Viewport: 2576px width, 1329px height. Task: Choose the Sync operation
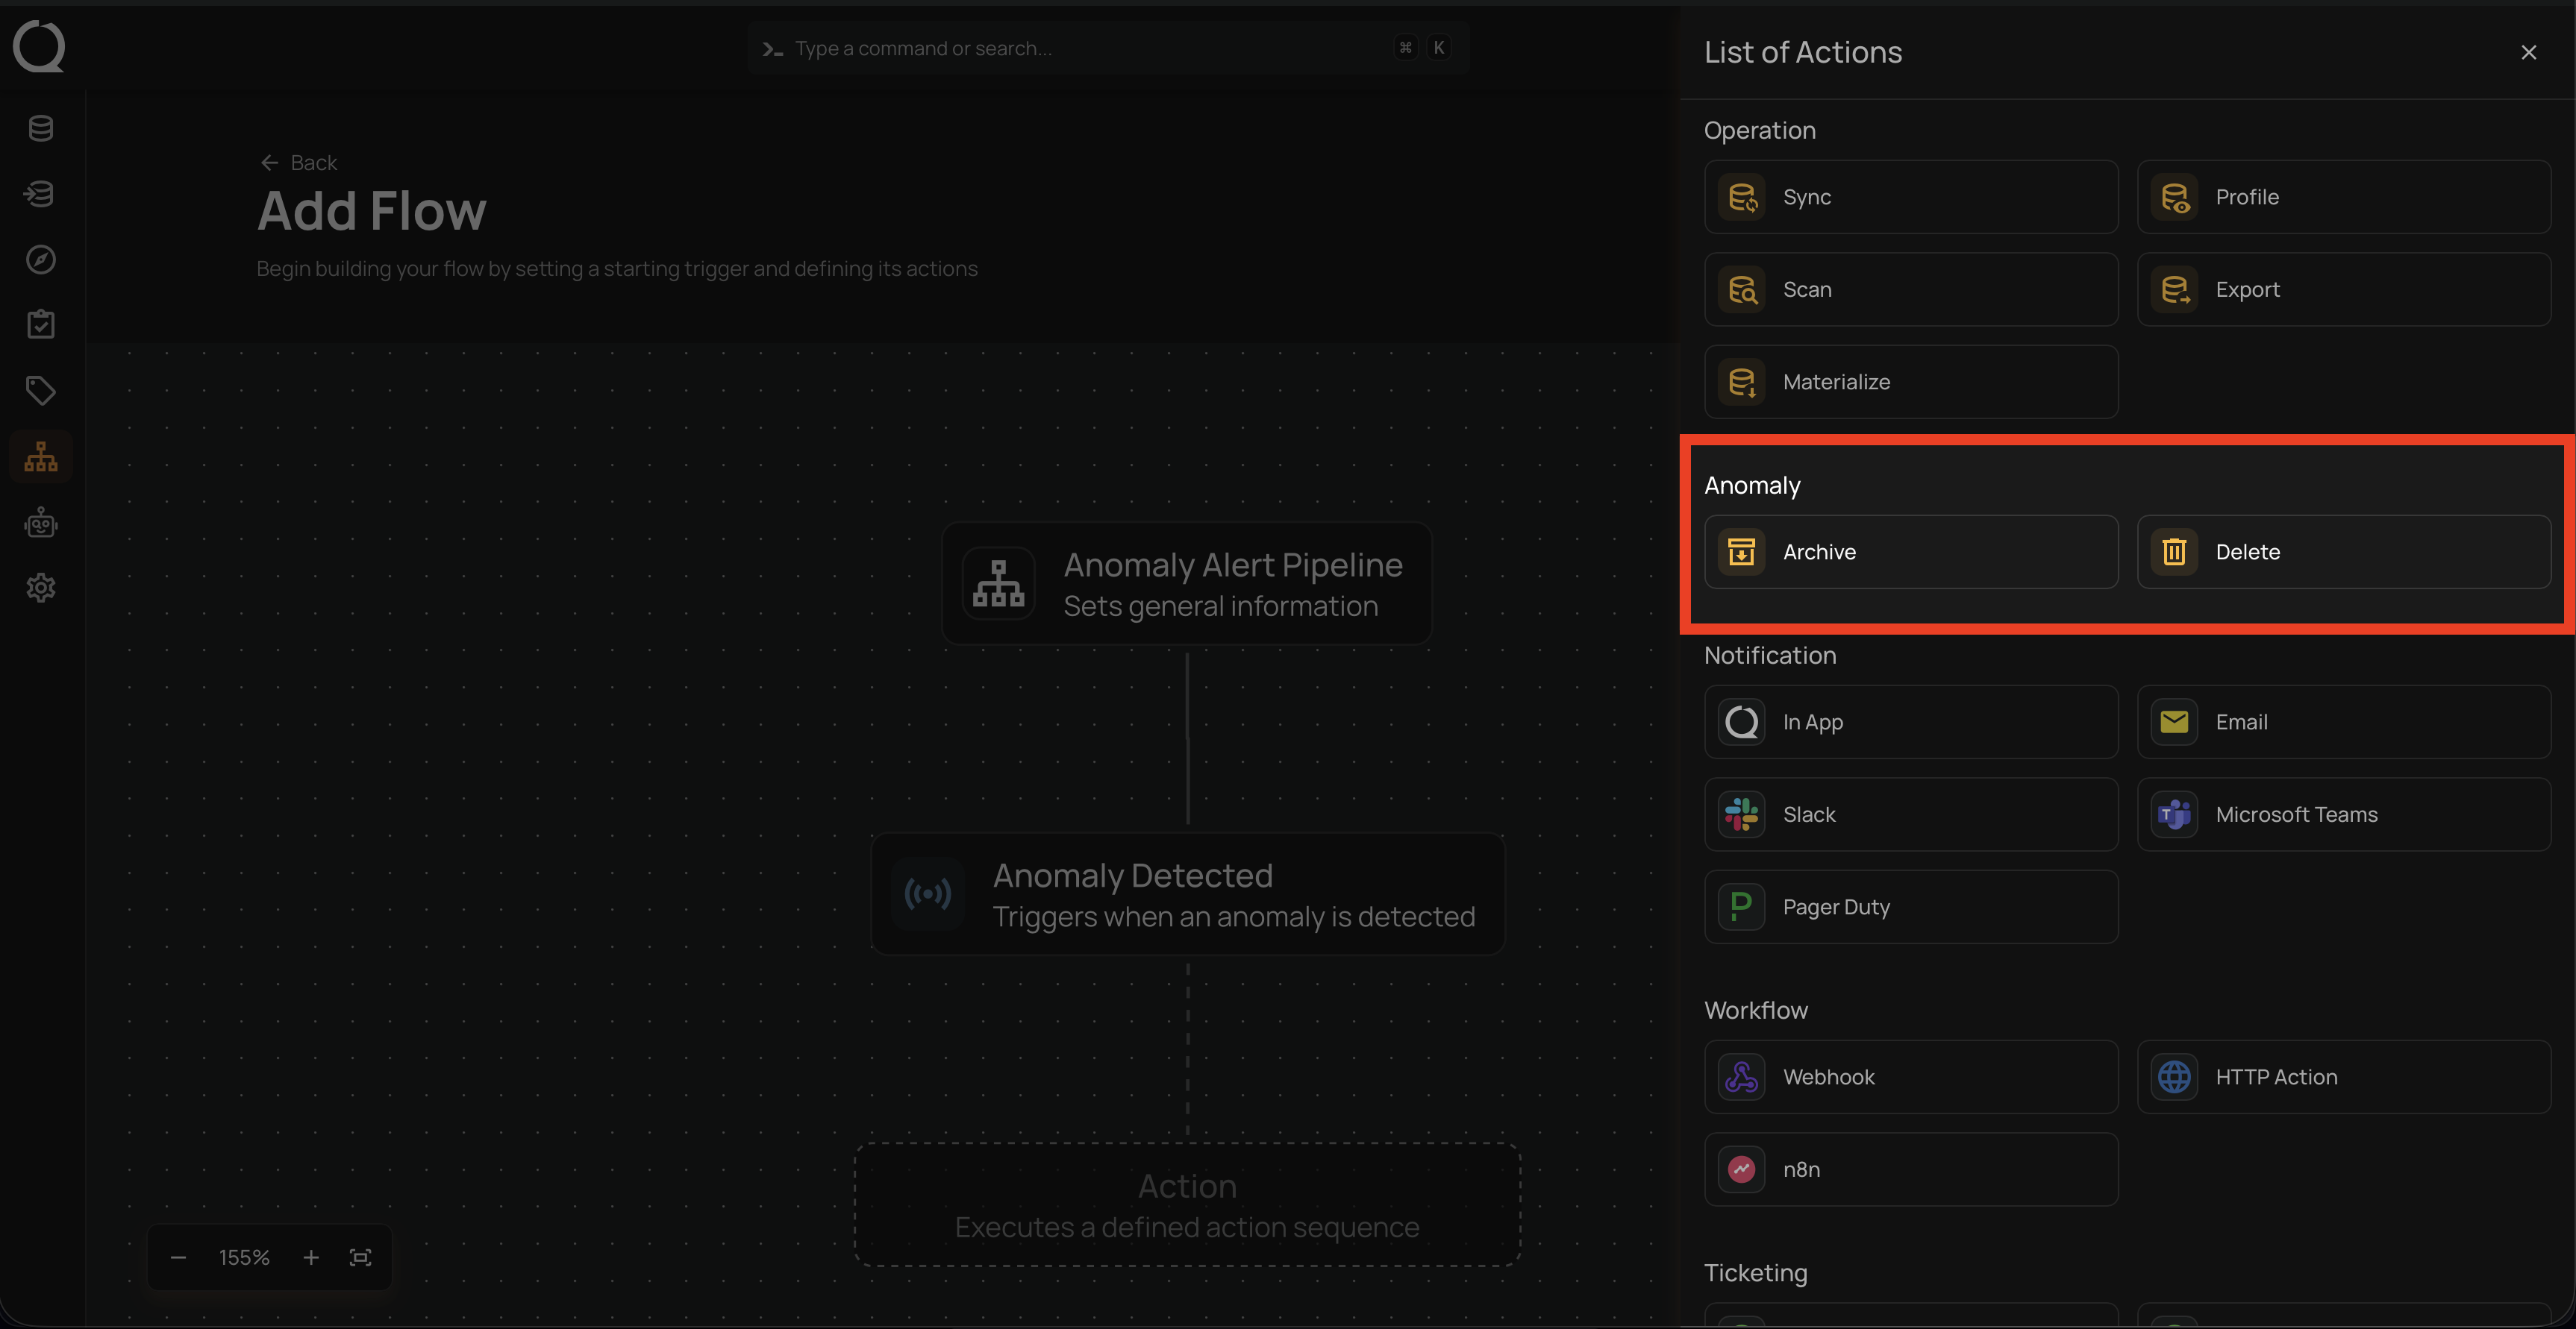[x=1910, y=197]
